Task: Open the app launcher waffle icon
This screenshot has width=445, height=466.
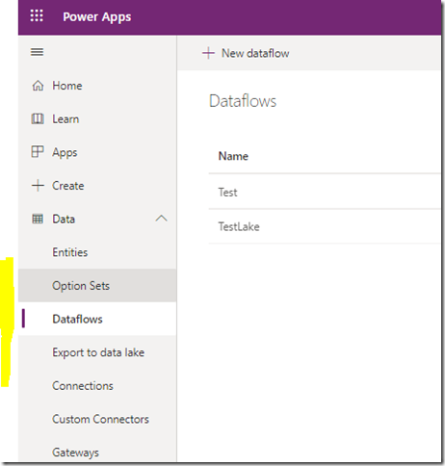Action: (x=37, y=15)
